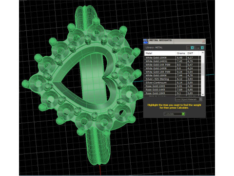234x176 pixels.
Task: Click the Library: METAL label
Action: click(154, 47)
